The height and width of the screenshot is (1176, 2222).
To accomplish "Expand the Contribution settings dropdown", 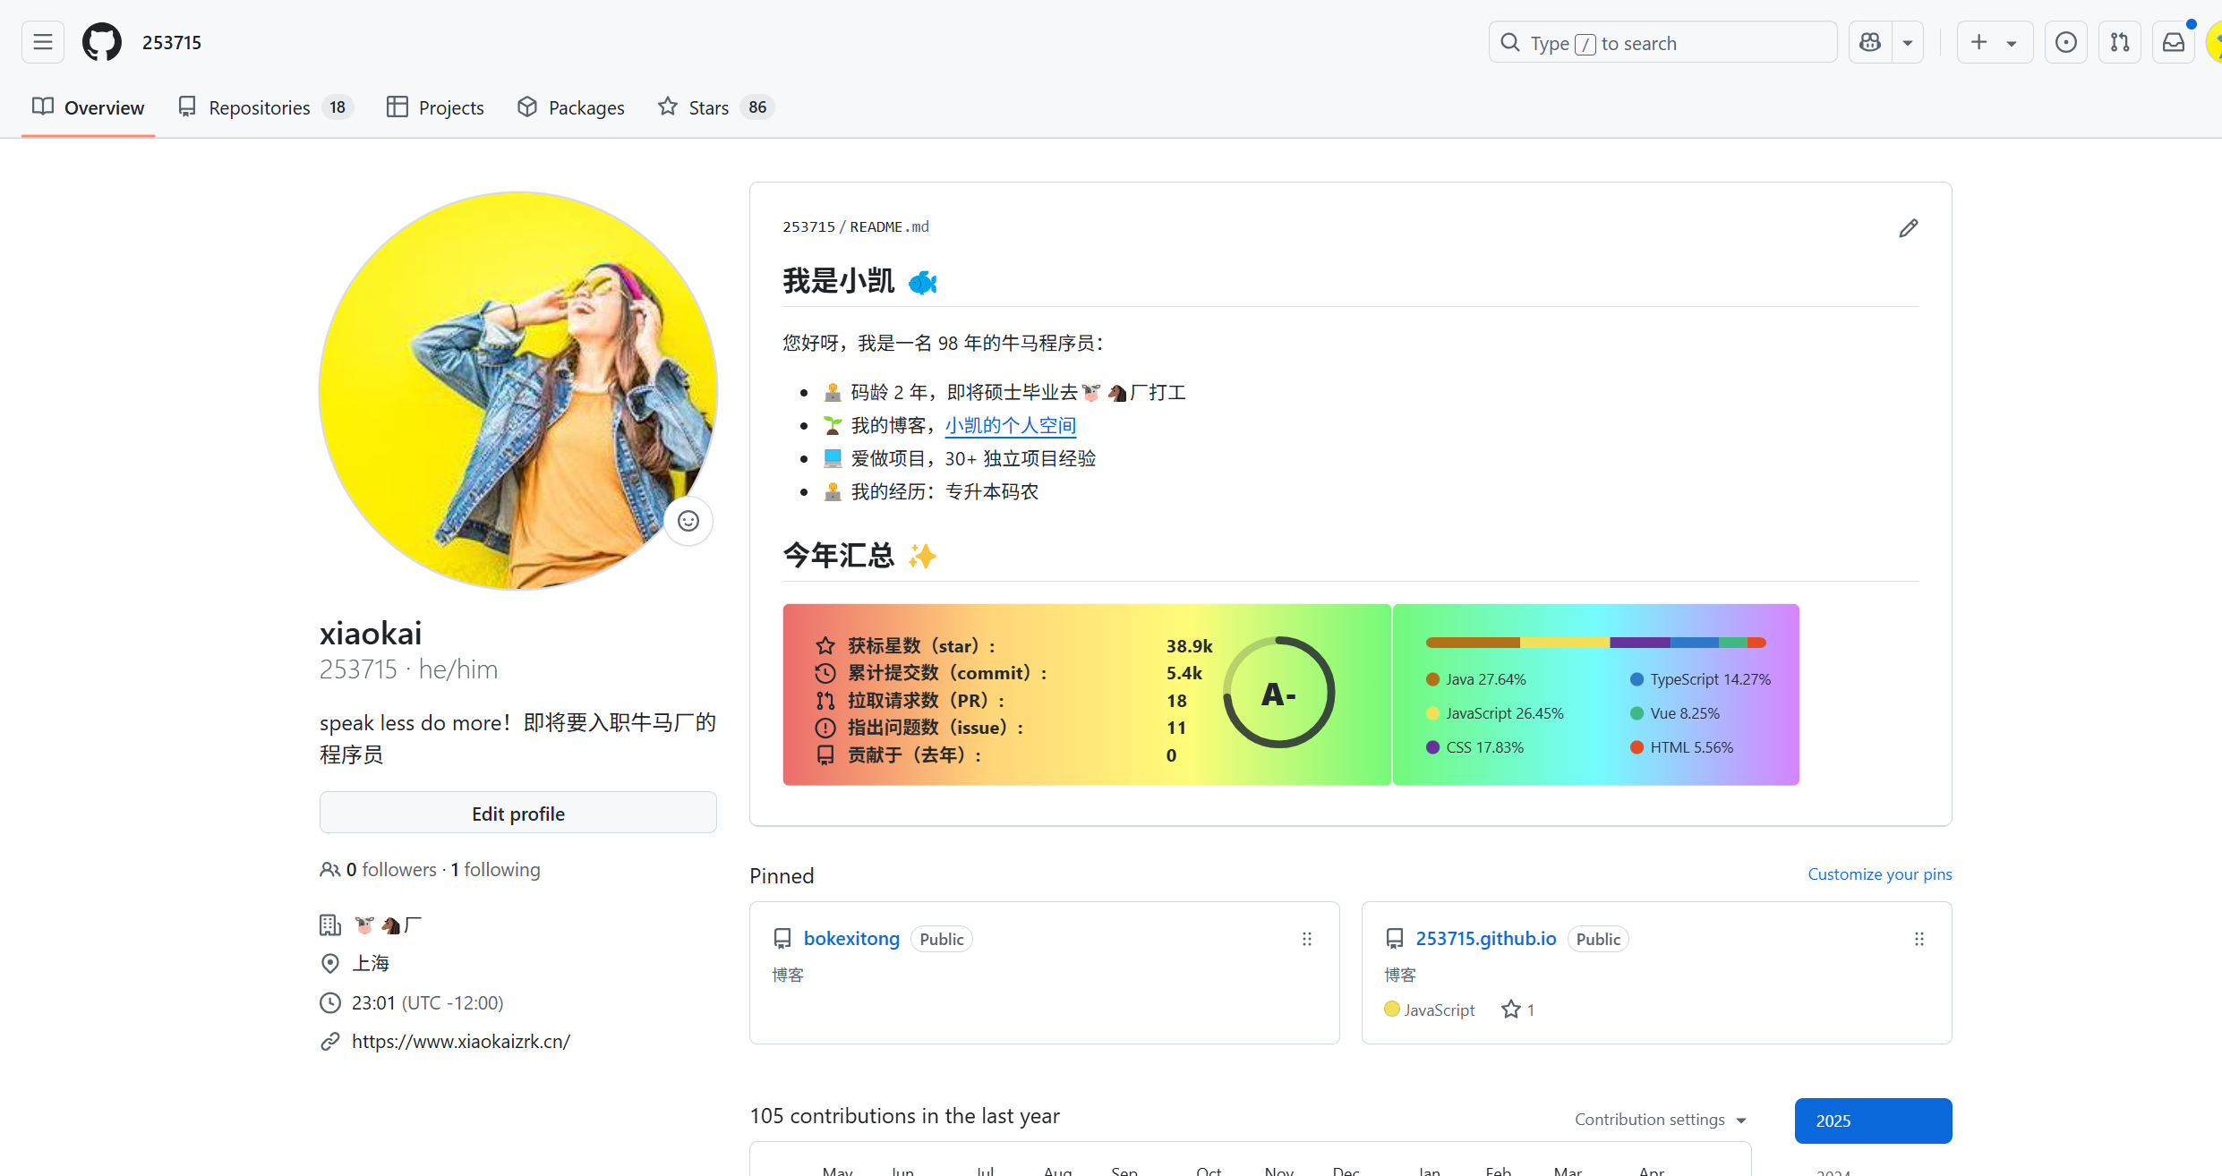I will (x=1661, y=1120).
